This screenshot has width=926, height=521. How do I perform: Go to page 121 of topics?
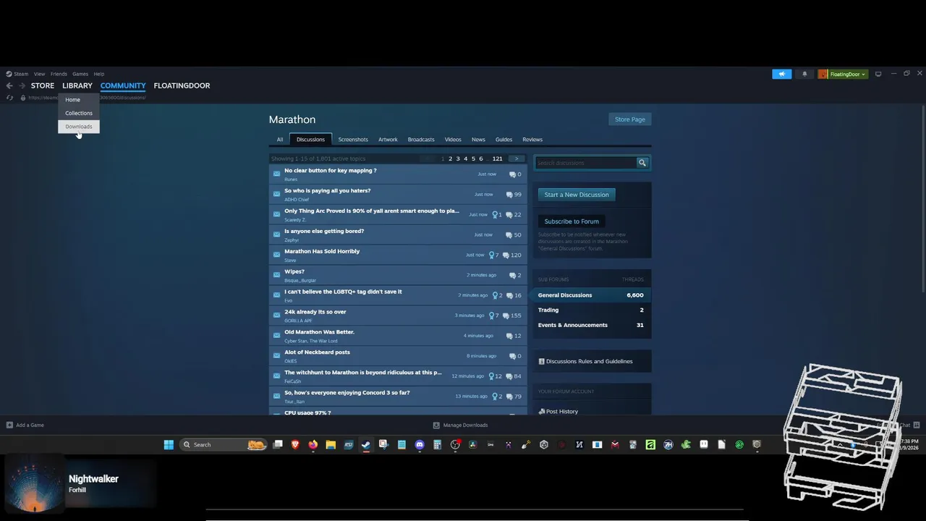[498, 158]
